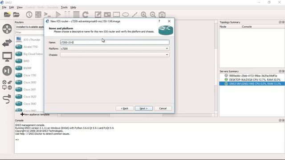Open the snapshots clock icon
The image size is (285, 160).
(29, 15)
